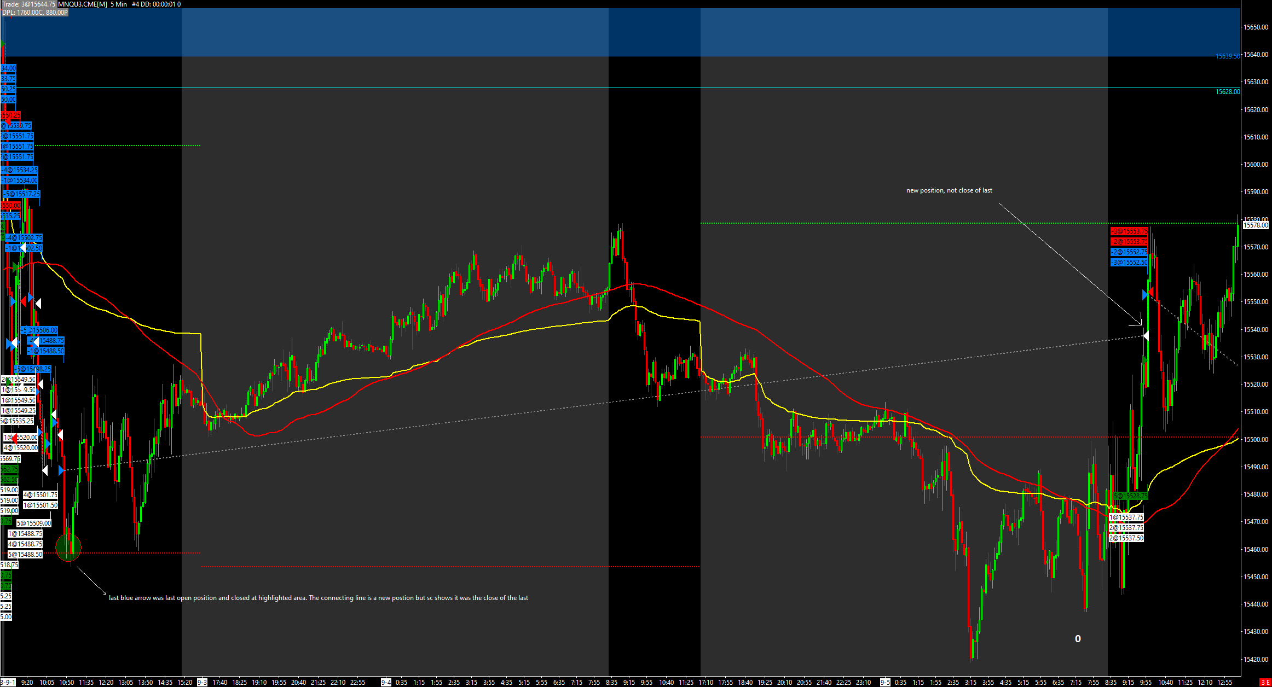Click the -3@15552.50 blue fill label

tap(1129, 263)
